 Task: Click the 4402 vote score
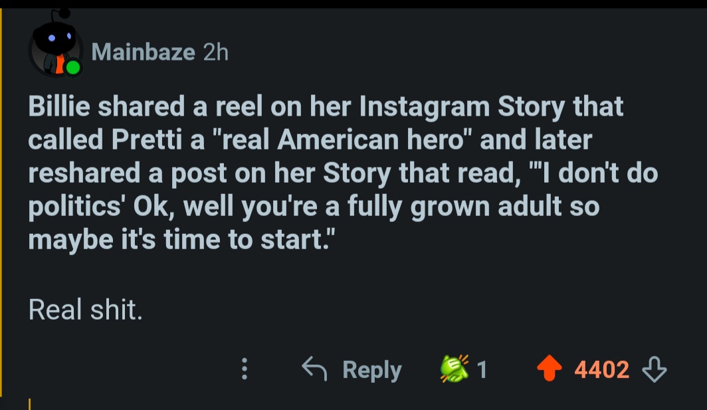point(602,370)
